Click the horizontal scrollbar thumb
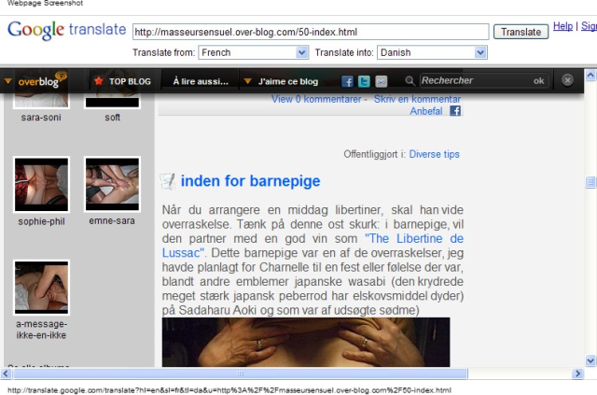 pos(241,374)
